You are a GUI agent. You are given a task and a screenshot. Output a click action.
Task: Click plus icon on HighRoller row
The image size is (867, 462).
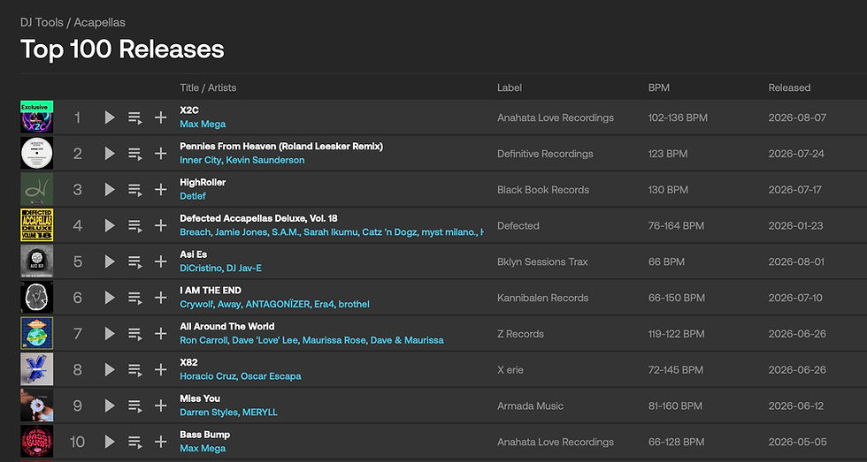click(160, 189)
